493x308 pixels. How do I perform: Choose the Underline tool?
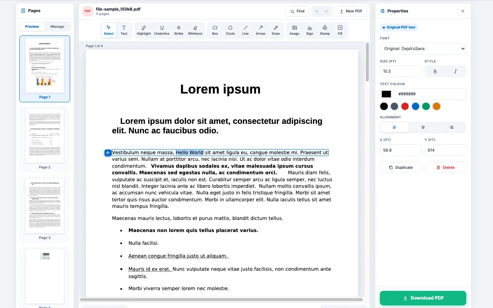tap(162, 30)
